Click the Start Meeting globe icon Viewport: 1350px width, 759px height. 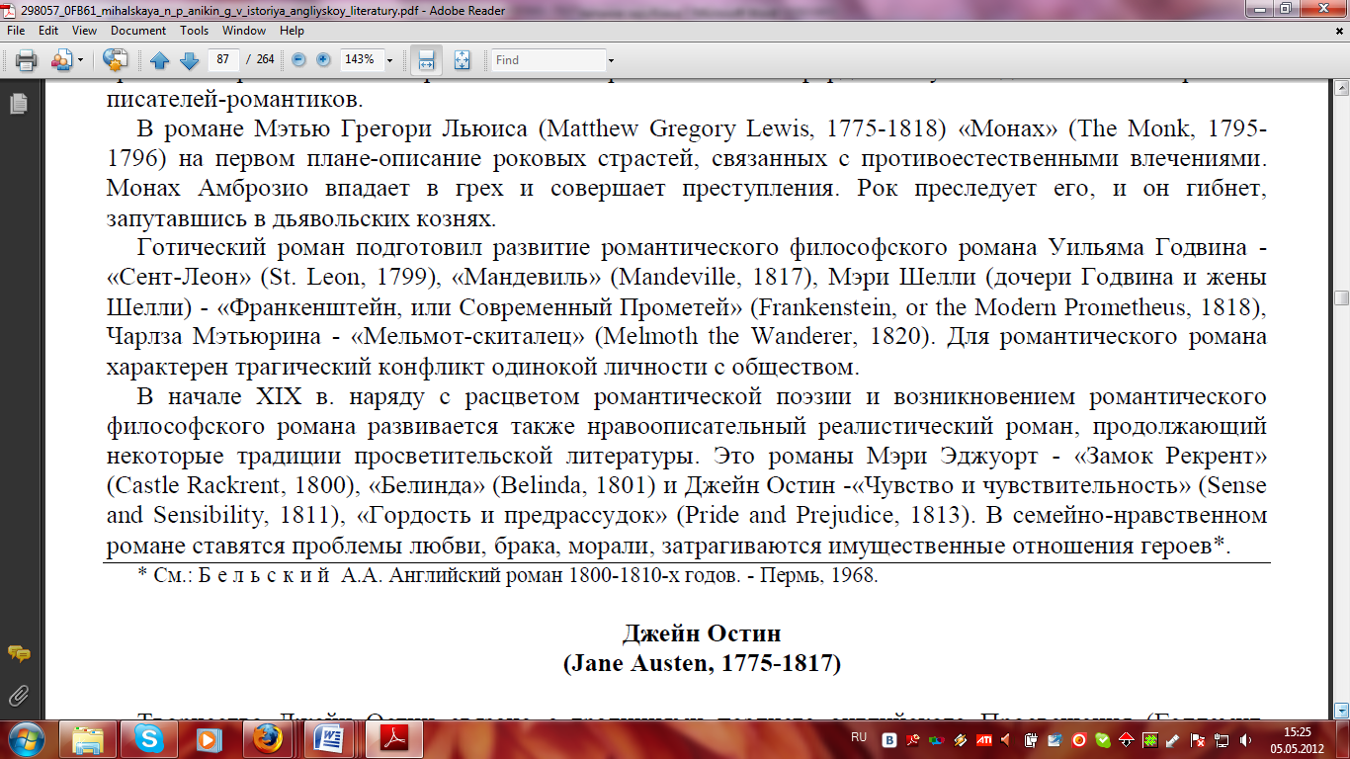pyautogui.click(x=116, y=60)
